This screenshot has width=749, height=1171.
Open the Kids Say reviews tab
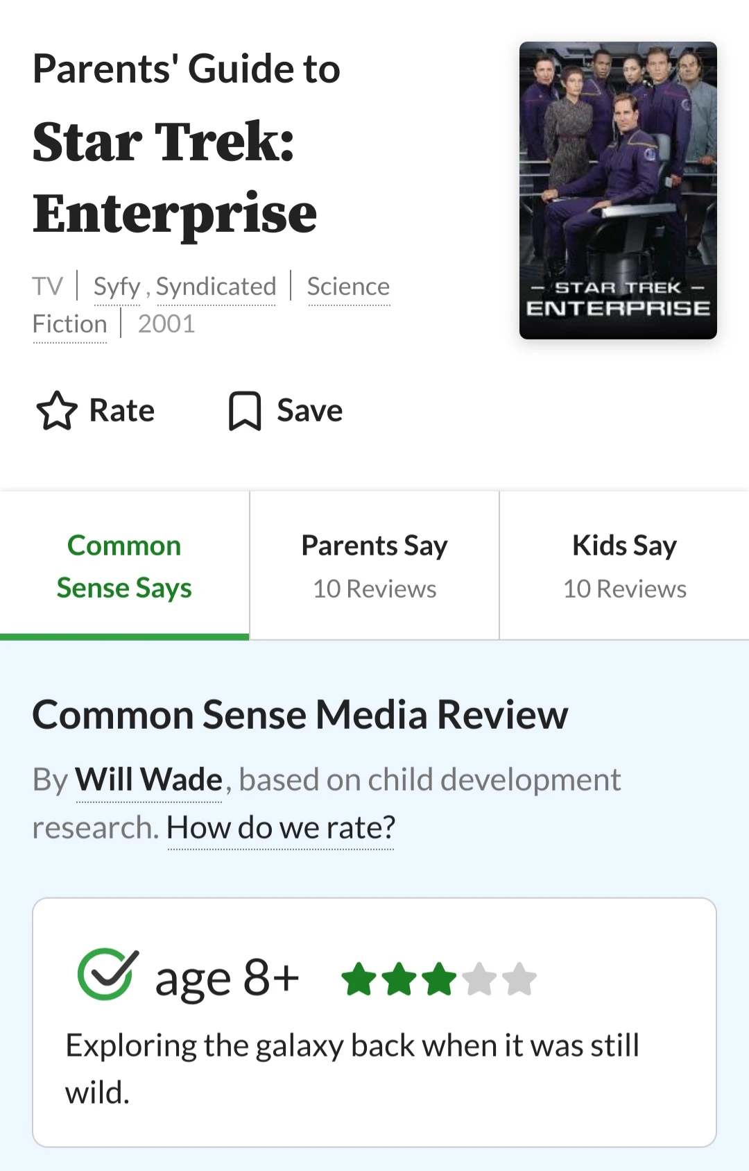pyautogui.click(x=624, y=566)
